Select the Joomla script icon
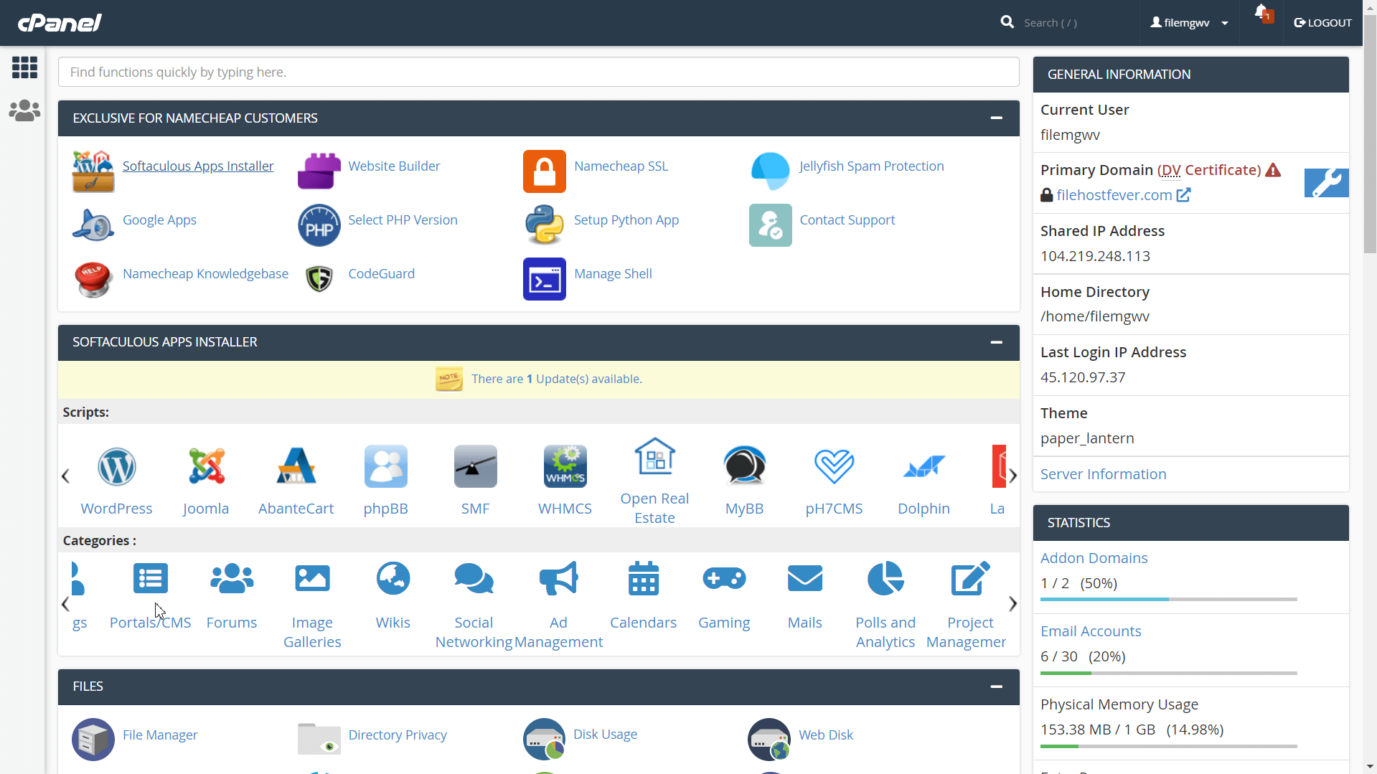Screen dimensions: 1377x774 pos(206,466)
